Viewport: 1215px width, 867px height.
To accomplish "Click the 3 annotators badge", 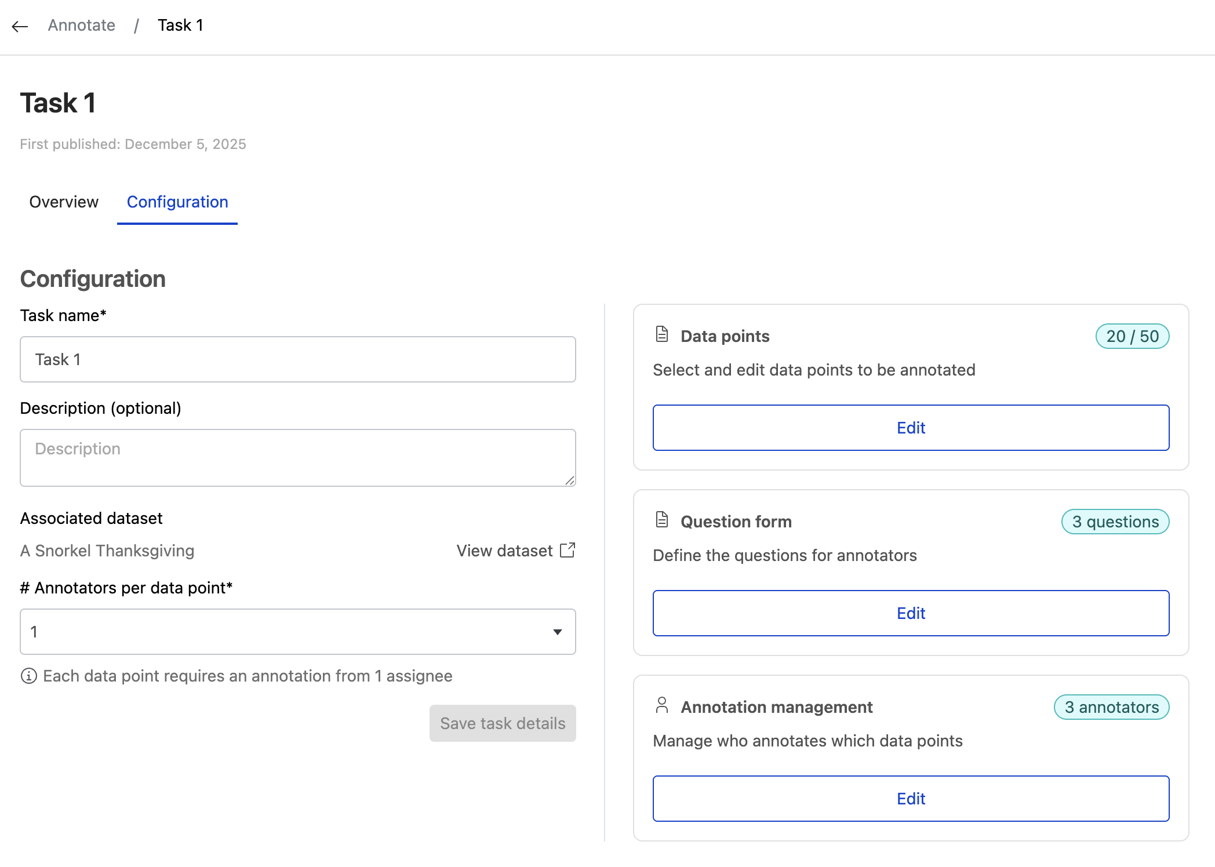I will tap(1111, 707).
